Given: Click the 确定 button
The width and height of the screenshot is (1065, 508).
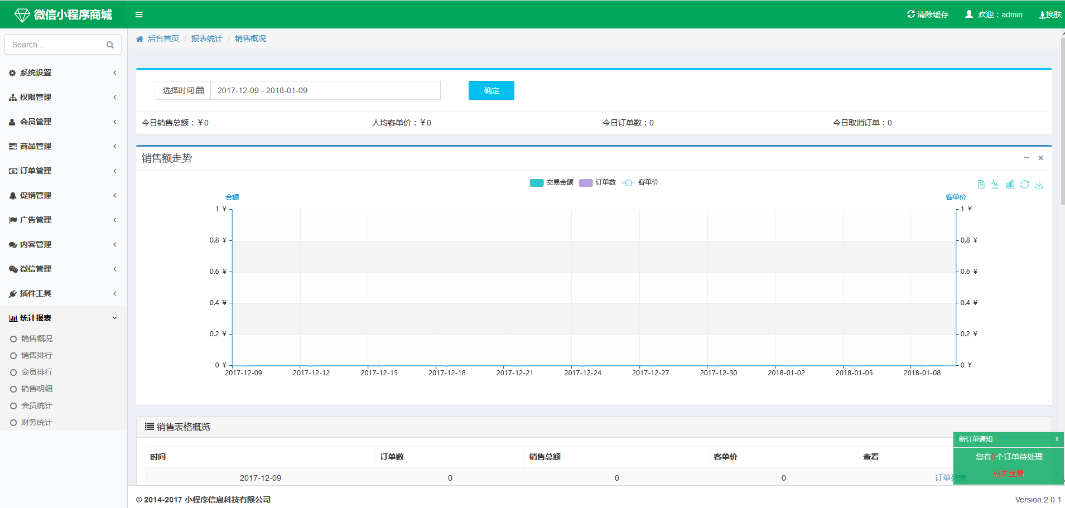Looking at the screenshot, I should pyautogui.click(x=491, y=90).
